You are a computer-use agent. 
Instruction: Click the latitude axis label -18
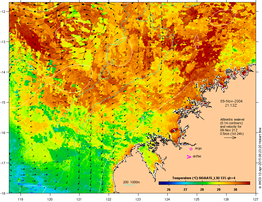(3, 193)
